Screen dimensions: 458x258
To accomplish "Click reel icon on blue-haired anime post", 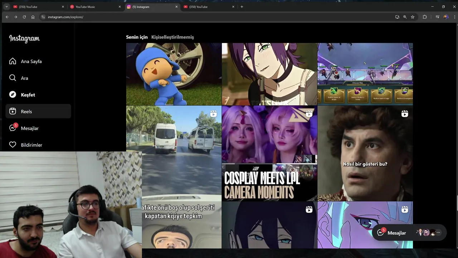I will click(x=405, y=210).
